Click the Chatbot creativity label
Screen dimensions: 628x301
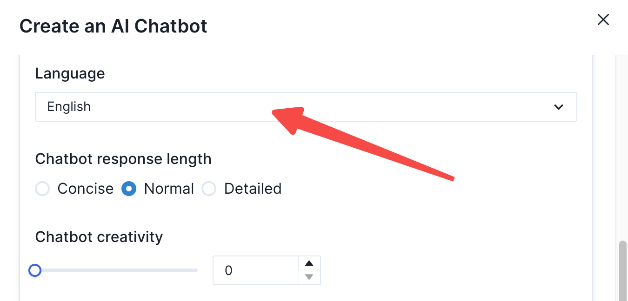click(x=99, y=237)
